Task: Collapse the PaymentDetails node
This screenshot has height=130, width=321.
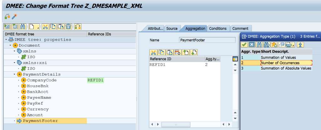Action: click(14, 74)
